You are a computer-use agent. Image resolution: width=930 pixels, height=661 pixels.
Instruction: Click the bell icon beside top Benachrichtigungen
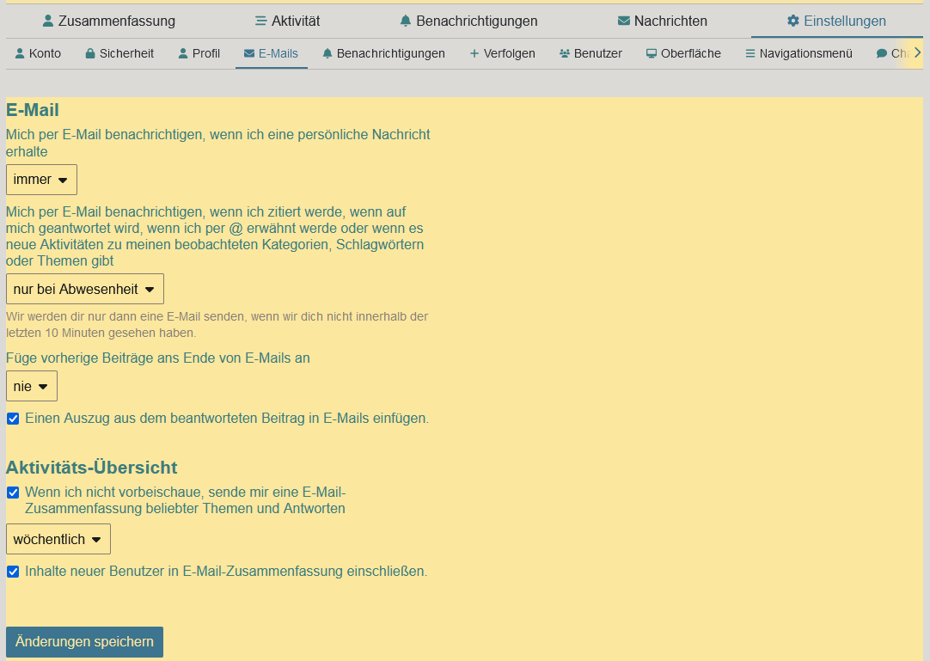(x=406, y=21)
